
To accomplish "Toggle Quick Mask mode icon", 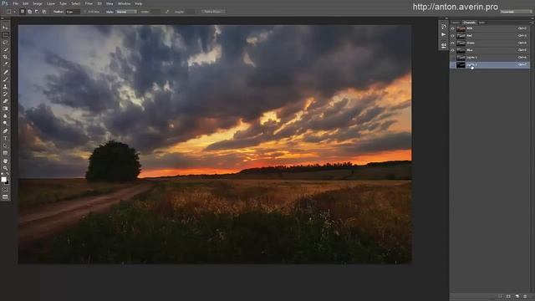I will coord(5,190).
